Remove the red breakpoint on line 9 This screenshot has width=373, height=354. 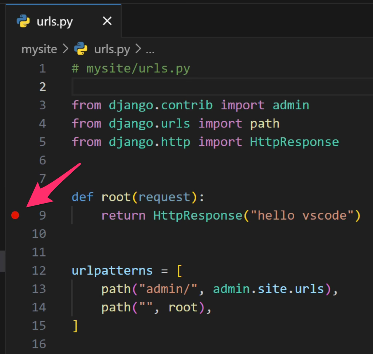[x=15, y=216]
